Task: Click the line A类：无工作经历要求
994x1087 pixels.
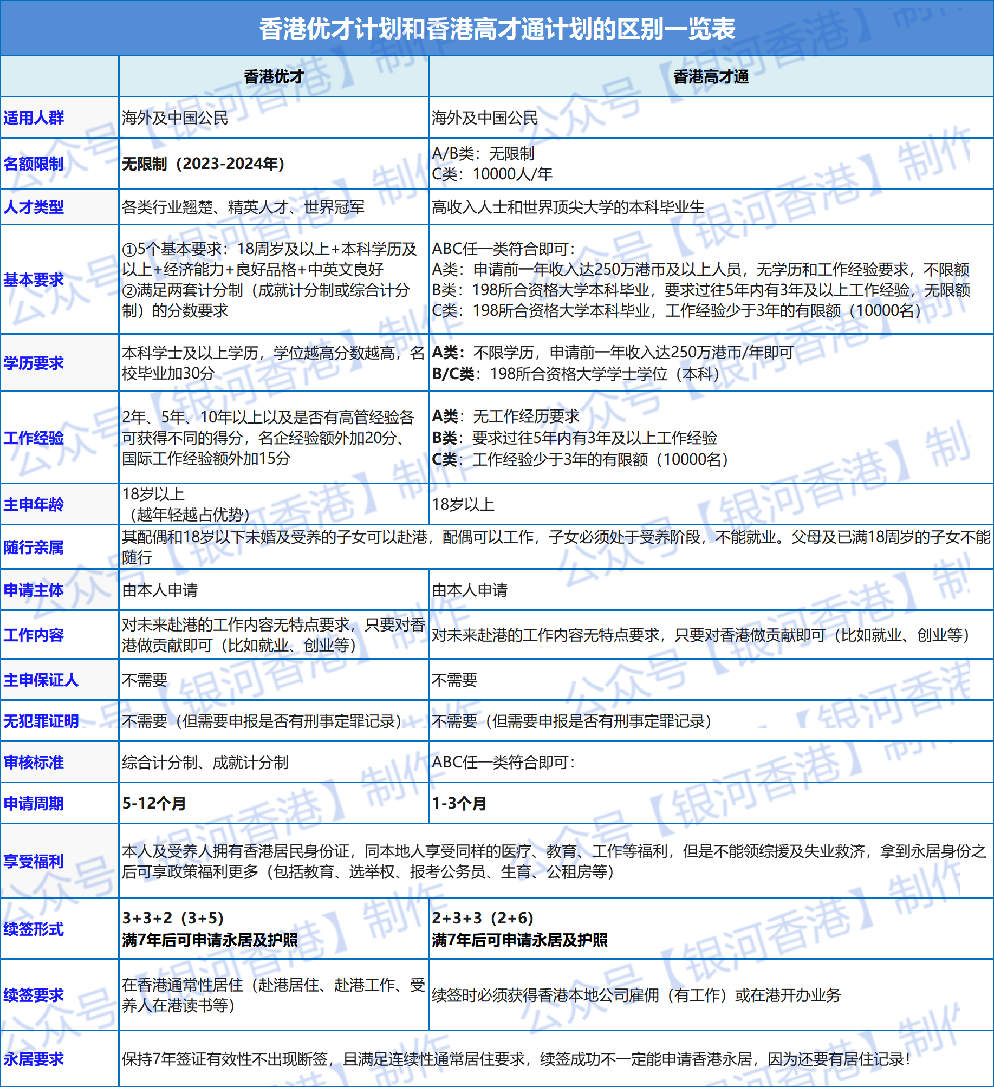Action: [x=505, y=416]
